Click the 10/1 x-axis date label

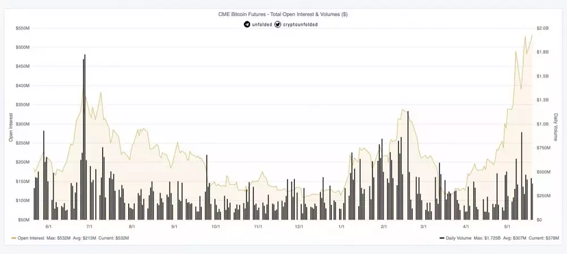[215, 226]
